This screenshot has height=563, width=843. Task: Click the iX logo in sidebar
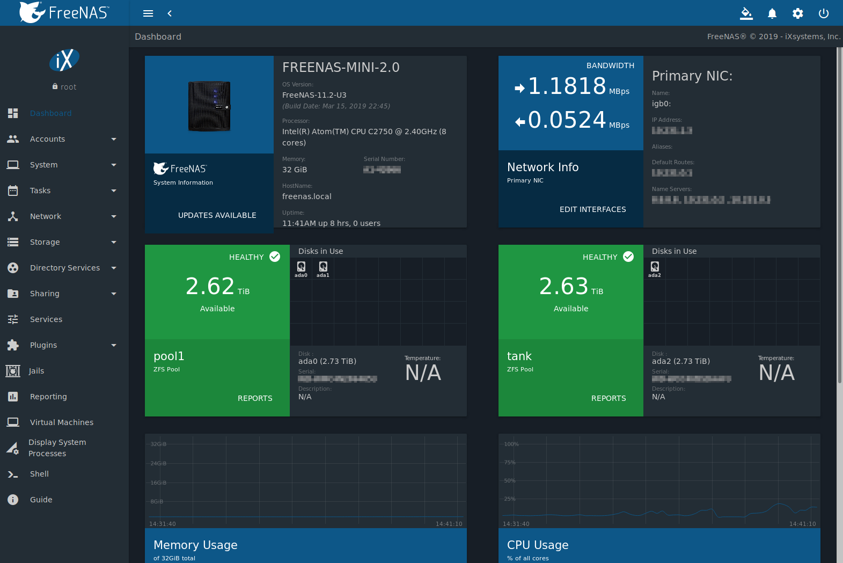point(64,60)
